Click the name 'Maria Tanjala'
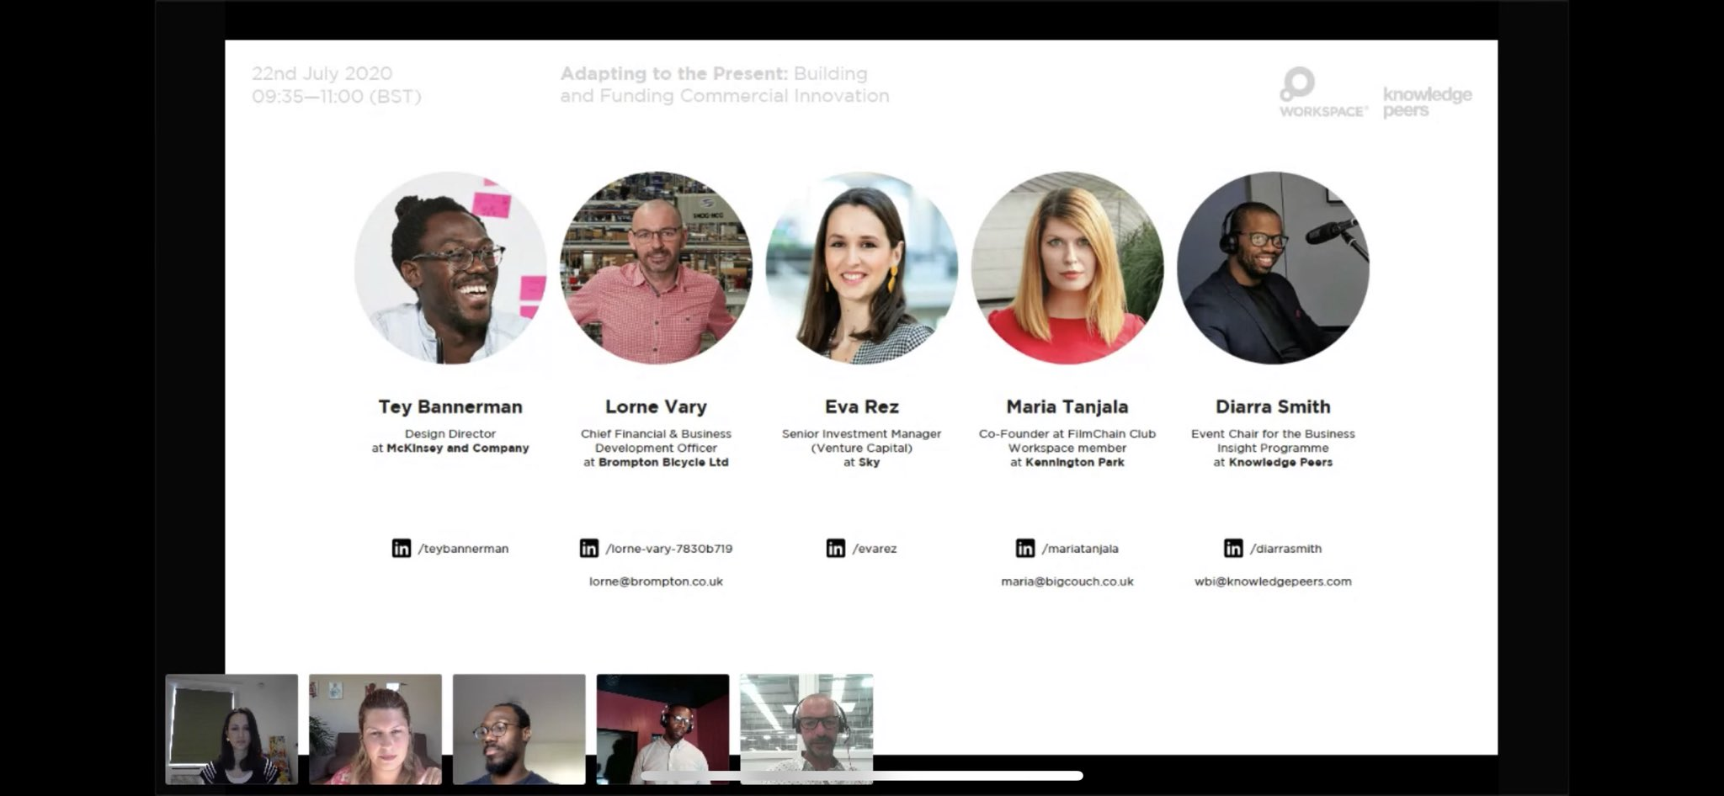Image resolution: width=1724 pixels, height=796 pixels. tap(1067, 407)
